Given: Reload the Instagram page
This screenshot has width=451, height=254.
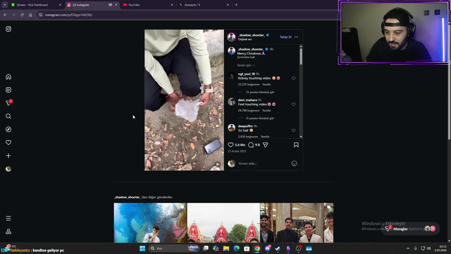Looking at the screenshot, I should click(x=22, y=15).
